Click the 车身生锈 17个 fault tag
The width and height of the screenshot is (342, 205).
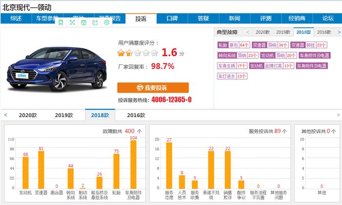point(232,66)
